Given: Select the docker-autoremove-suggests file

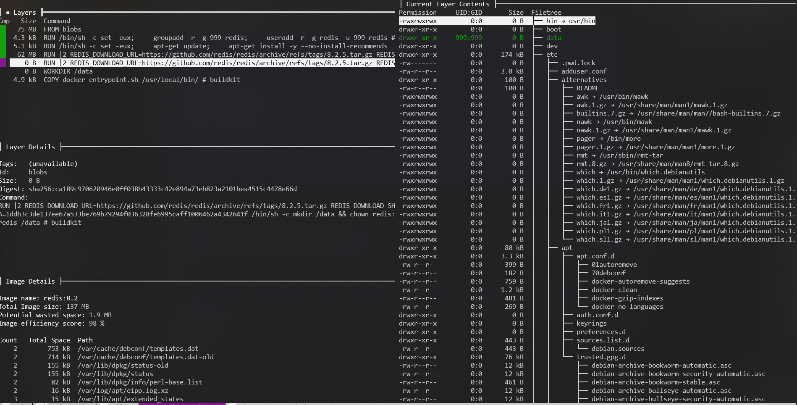Looking at the screenshot, I should click(x=640, y=281).
